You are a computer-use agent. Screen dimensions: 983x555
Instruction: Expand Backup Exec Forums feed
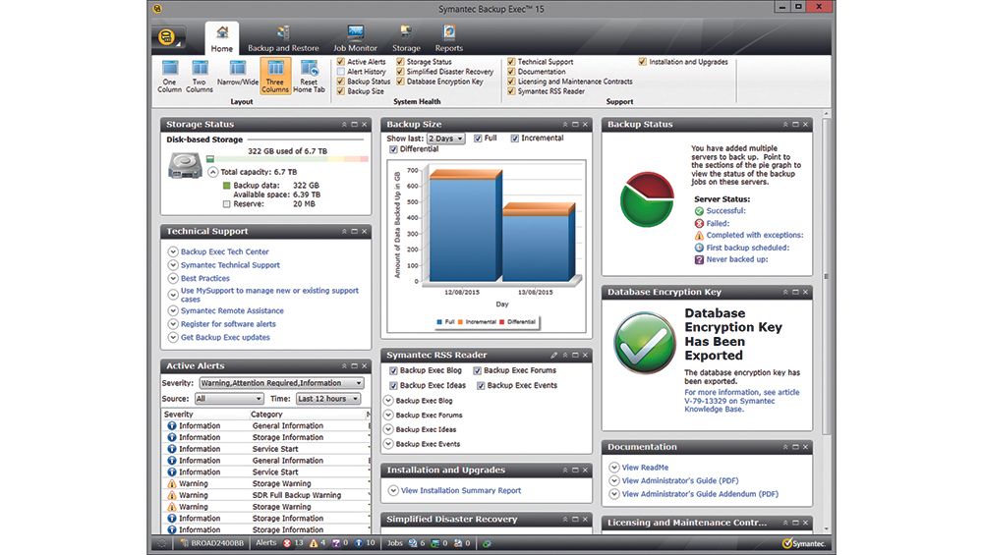388,415
